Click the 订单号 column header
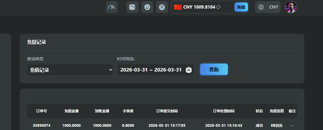 tap(41, 111)
